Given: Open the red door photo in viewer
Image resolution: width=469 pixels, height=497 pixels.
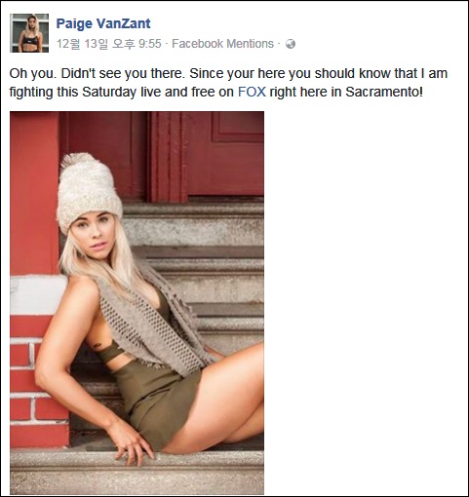Looking at the screenshot, I should point(137,303).
